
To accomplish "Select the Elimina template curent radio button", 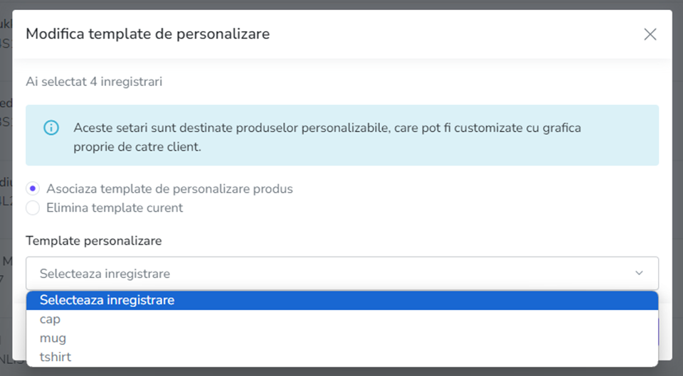I will [x=33, y=208].
